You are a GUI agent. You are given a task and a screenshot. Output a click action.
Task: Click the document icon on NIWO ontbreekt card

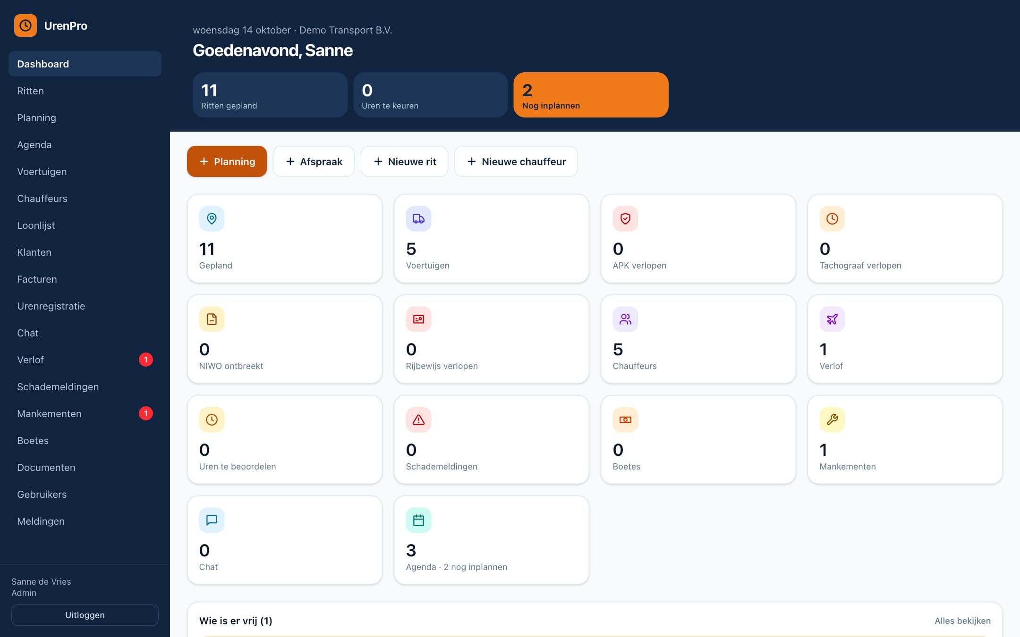(212, 319)
